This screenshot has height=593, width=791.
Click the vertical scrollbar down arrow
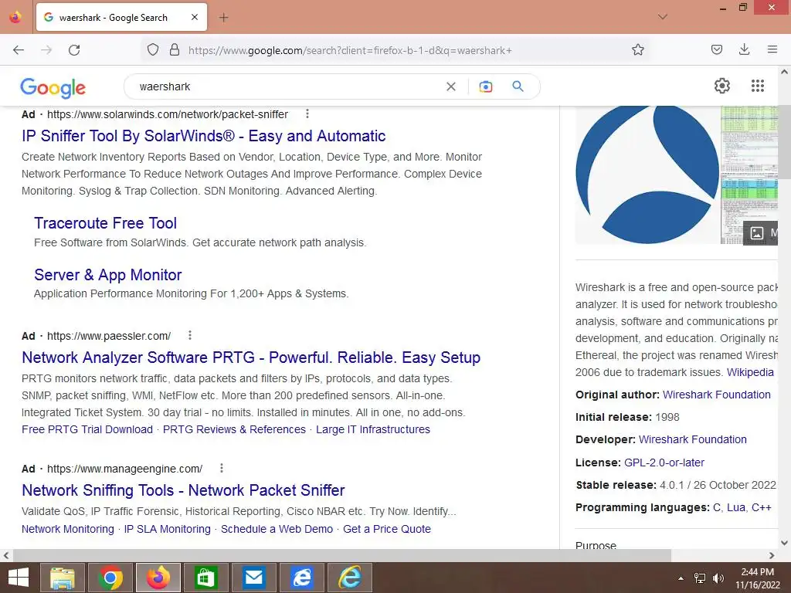(785, 543)
